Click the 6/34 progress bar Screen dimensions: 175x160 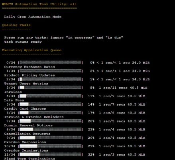point(51,113)
